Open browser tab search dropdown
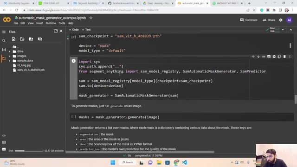 [266, 3]
